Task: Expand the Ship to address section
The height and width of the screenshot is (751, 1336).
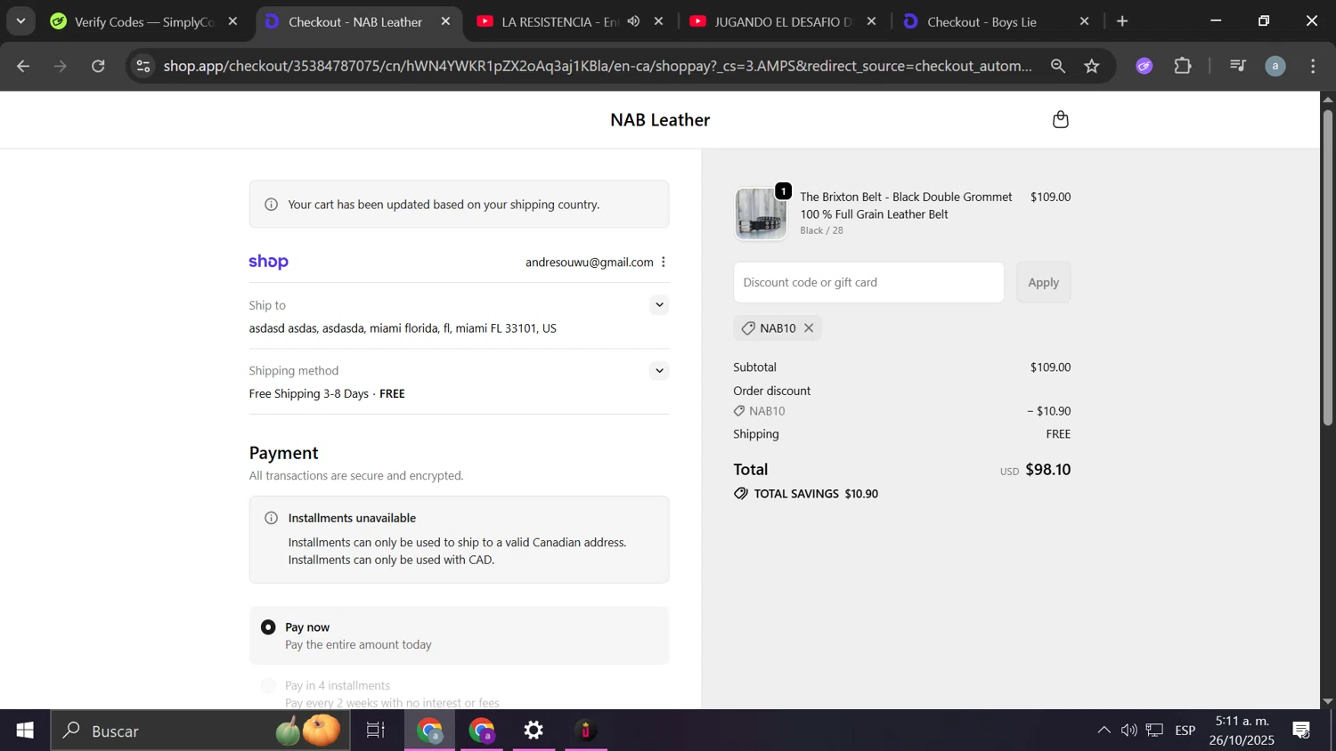Action: pyautogui.click(x=659, y=305)
